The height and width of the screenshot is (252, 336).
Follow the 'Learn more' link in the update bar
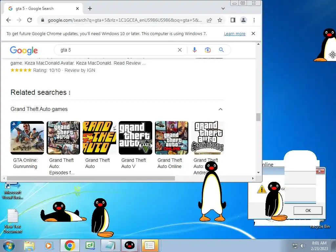tap(235, 34)
